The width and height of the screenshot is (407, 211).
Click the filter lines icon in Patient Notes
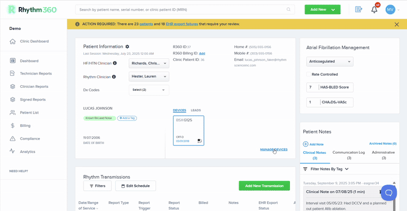305,169
